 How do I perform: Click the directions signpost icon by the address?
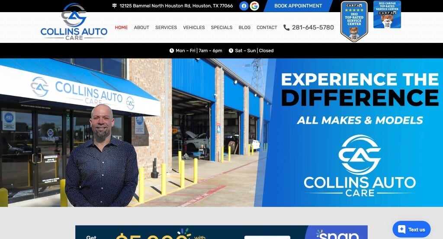114,6
